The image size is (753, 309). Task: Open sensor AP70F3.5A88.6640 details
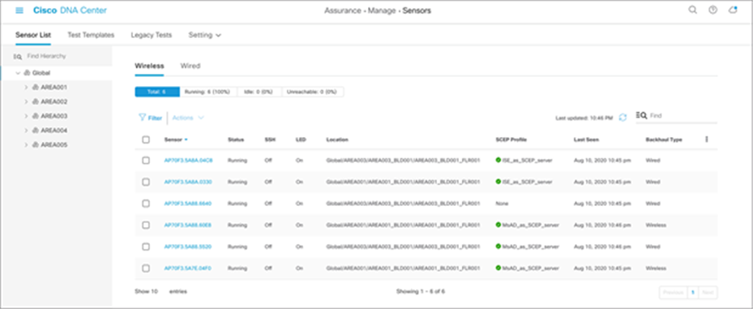188,204
